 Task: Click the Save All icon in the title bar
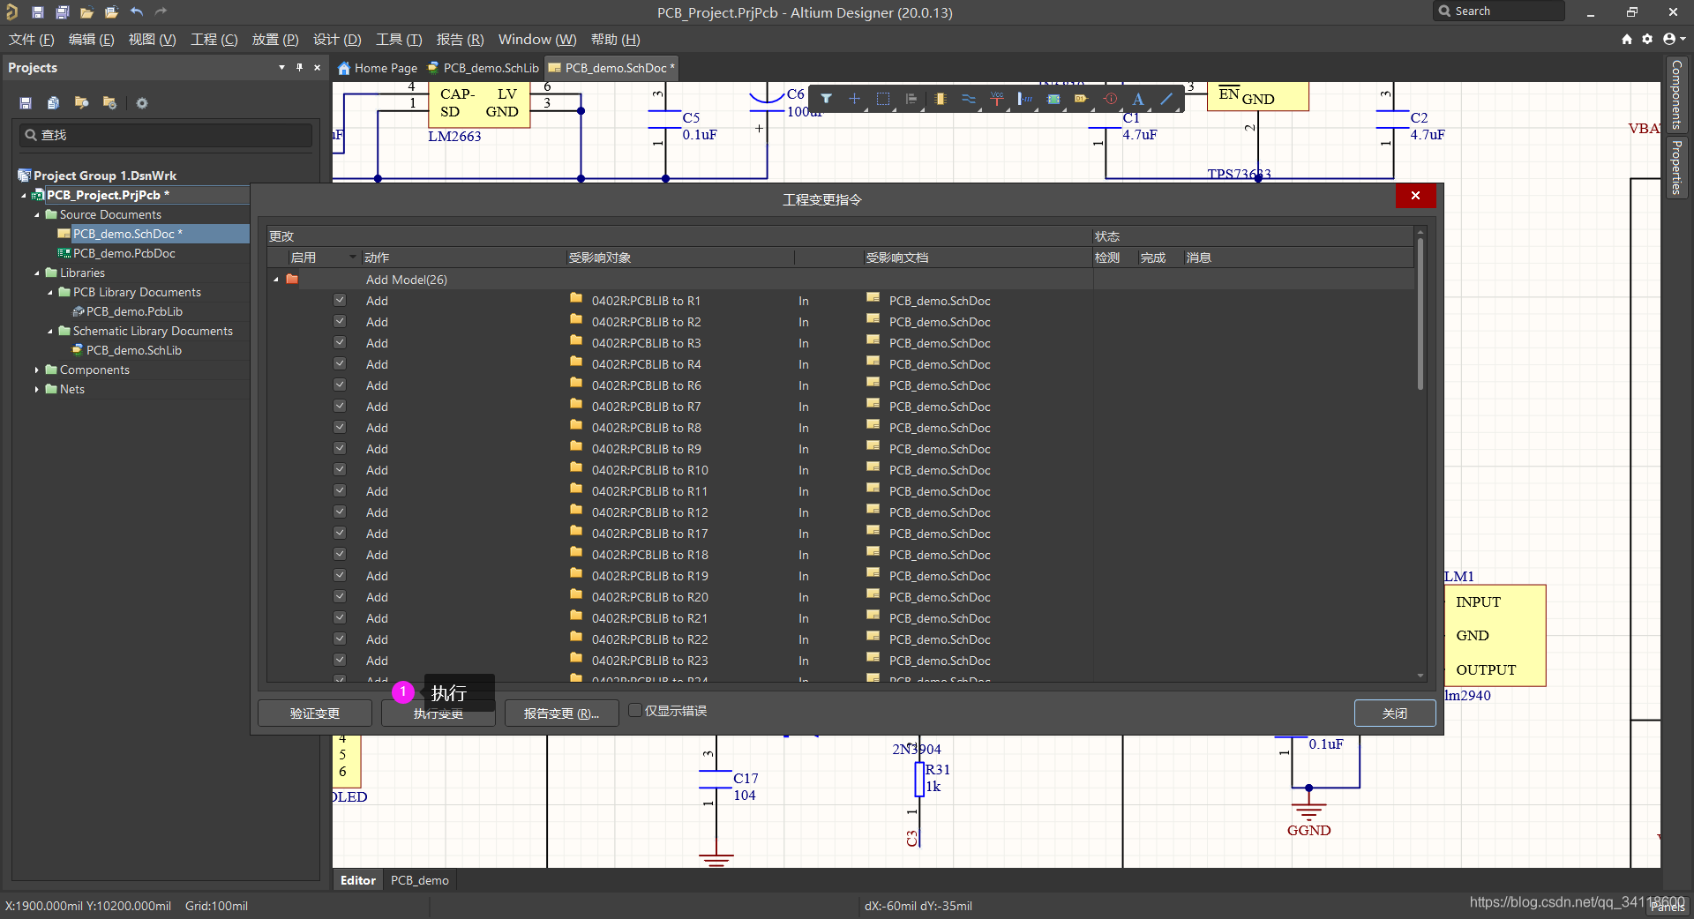click(63, 12)
